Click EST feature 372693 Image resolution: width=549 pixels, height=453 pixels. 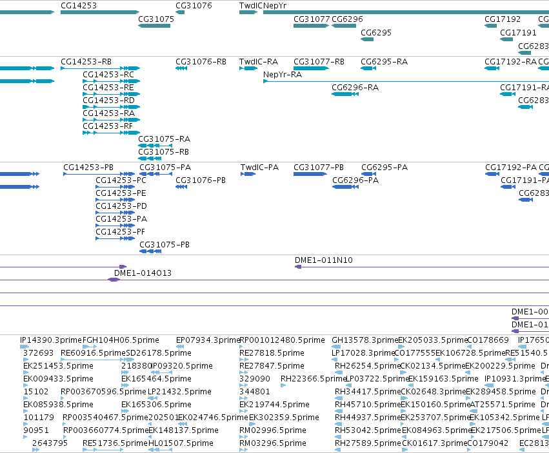click(38, 353)
